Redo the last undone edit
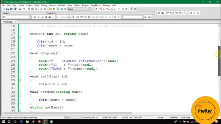The width and height of the screenshot is (221, 124). click(24, 9)
